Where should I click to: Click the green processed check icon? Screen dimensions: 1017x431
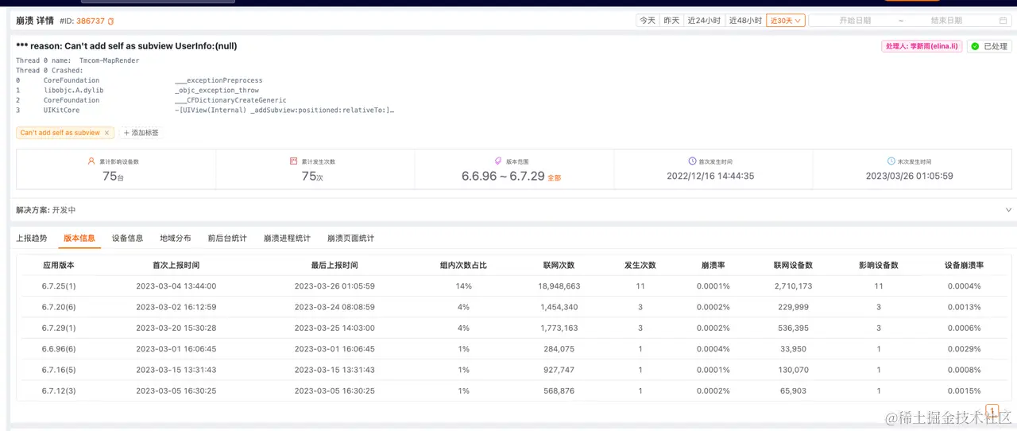pyautogui.click(x=974, y=46)
